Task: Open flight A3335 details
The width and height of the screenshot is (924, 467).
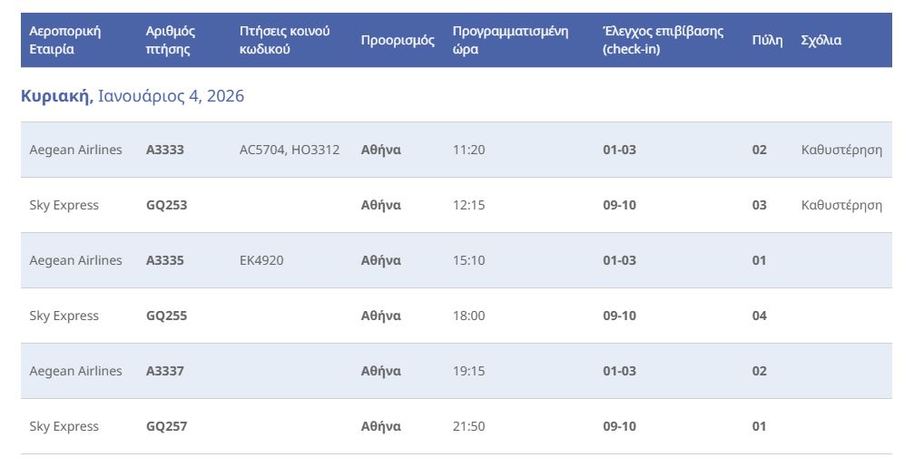Action: (x=165, y=260)
